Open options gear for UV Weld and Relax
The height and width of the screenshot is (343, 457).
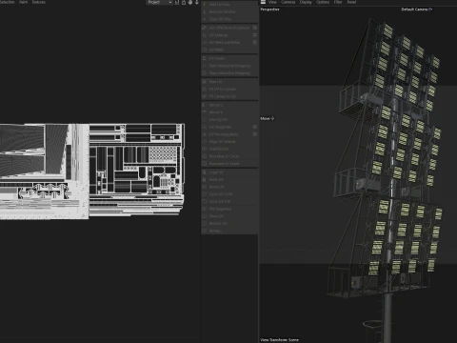254,42
